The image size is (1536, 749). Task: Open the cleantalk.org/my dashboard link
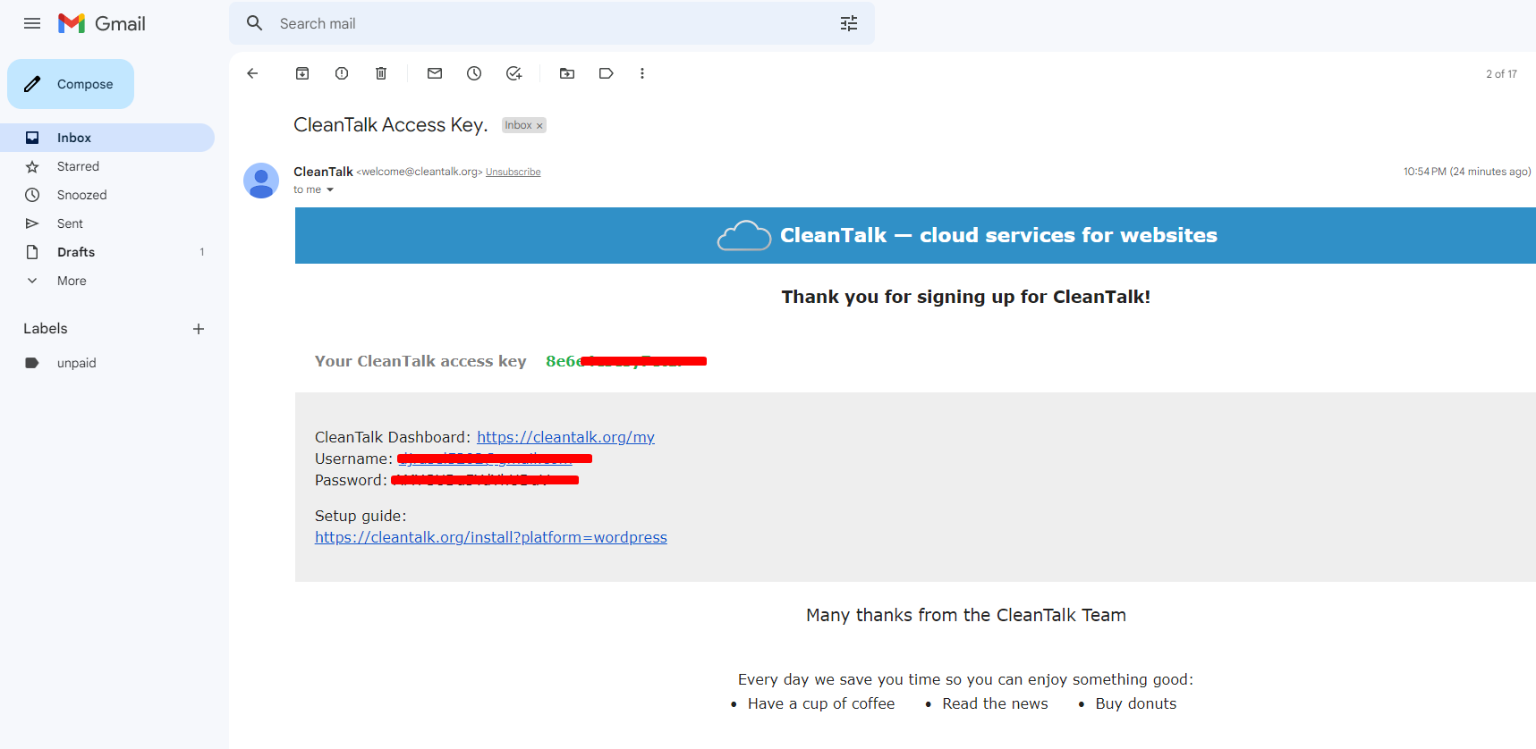[565, 437]
